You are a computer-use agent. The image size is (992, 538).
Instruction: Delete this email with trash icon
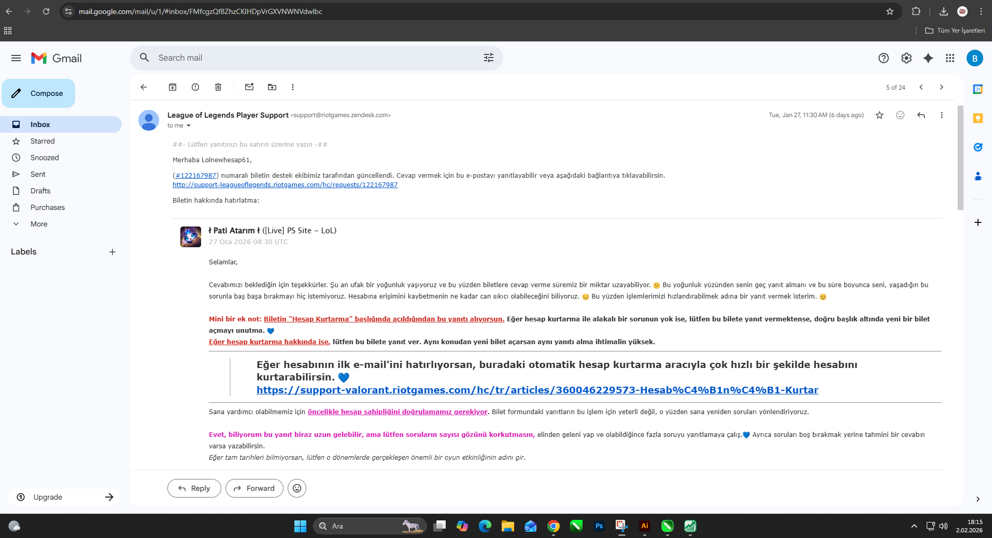[x=218, y=87]
